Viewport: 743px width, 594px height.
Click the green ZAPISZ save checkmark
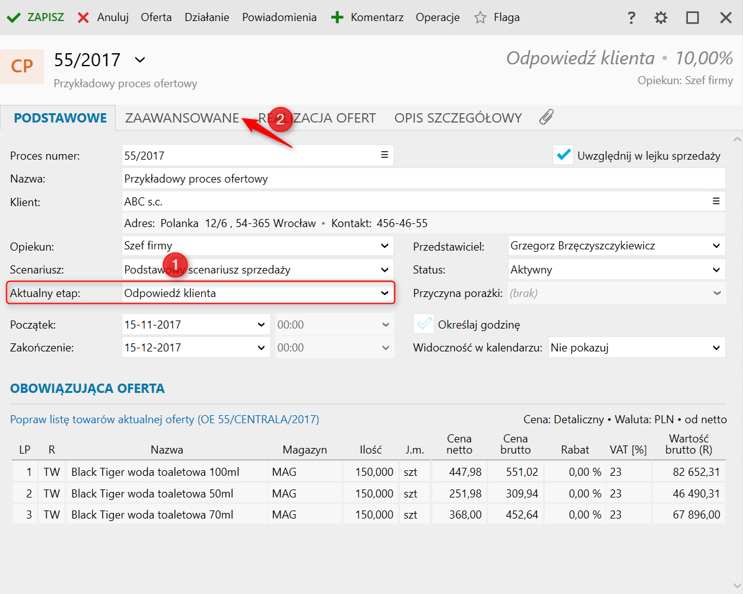tap(13, 17)
